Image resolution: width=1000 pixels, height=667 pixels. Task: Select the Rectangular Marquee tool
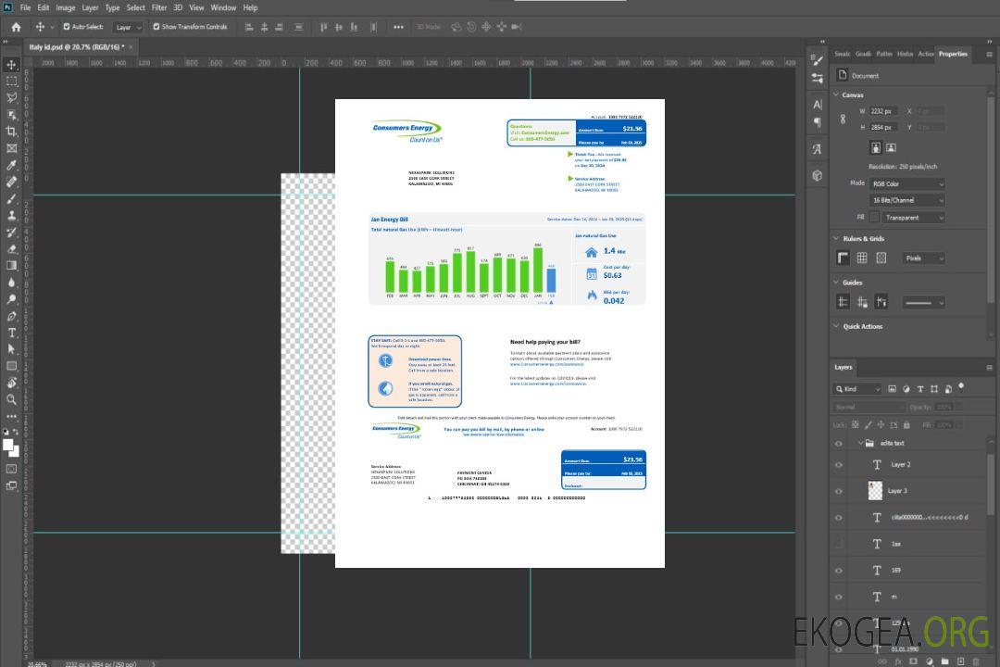(x=12, y=81)
